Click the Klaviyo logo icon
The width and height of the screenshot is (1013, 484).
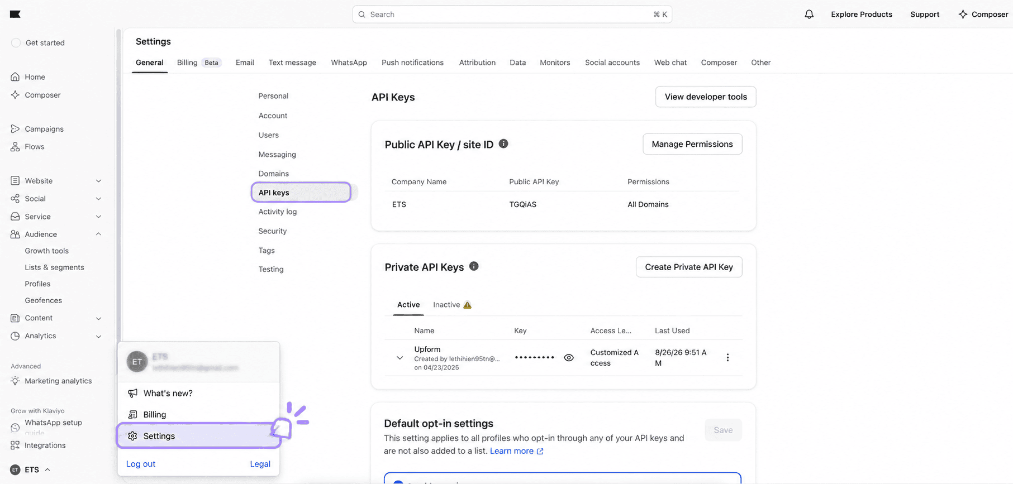tap(15, 14)
